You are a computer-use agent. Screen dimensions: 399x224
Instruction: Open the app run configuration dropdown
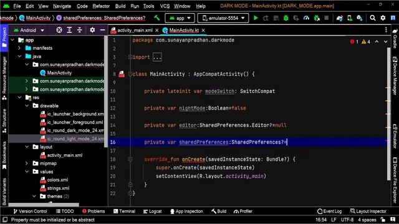pos(180,18)
